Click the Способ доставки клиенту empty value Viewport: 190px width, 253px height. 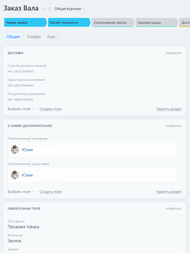(21, 71)
